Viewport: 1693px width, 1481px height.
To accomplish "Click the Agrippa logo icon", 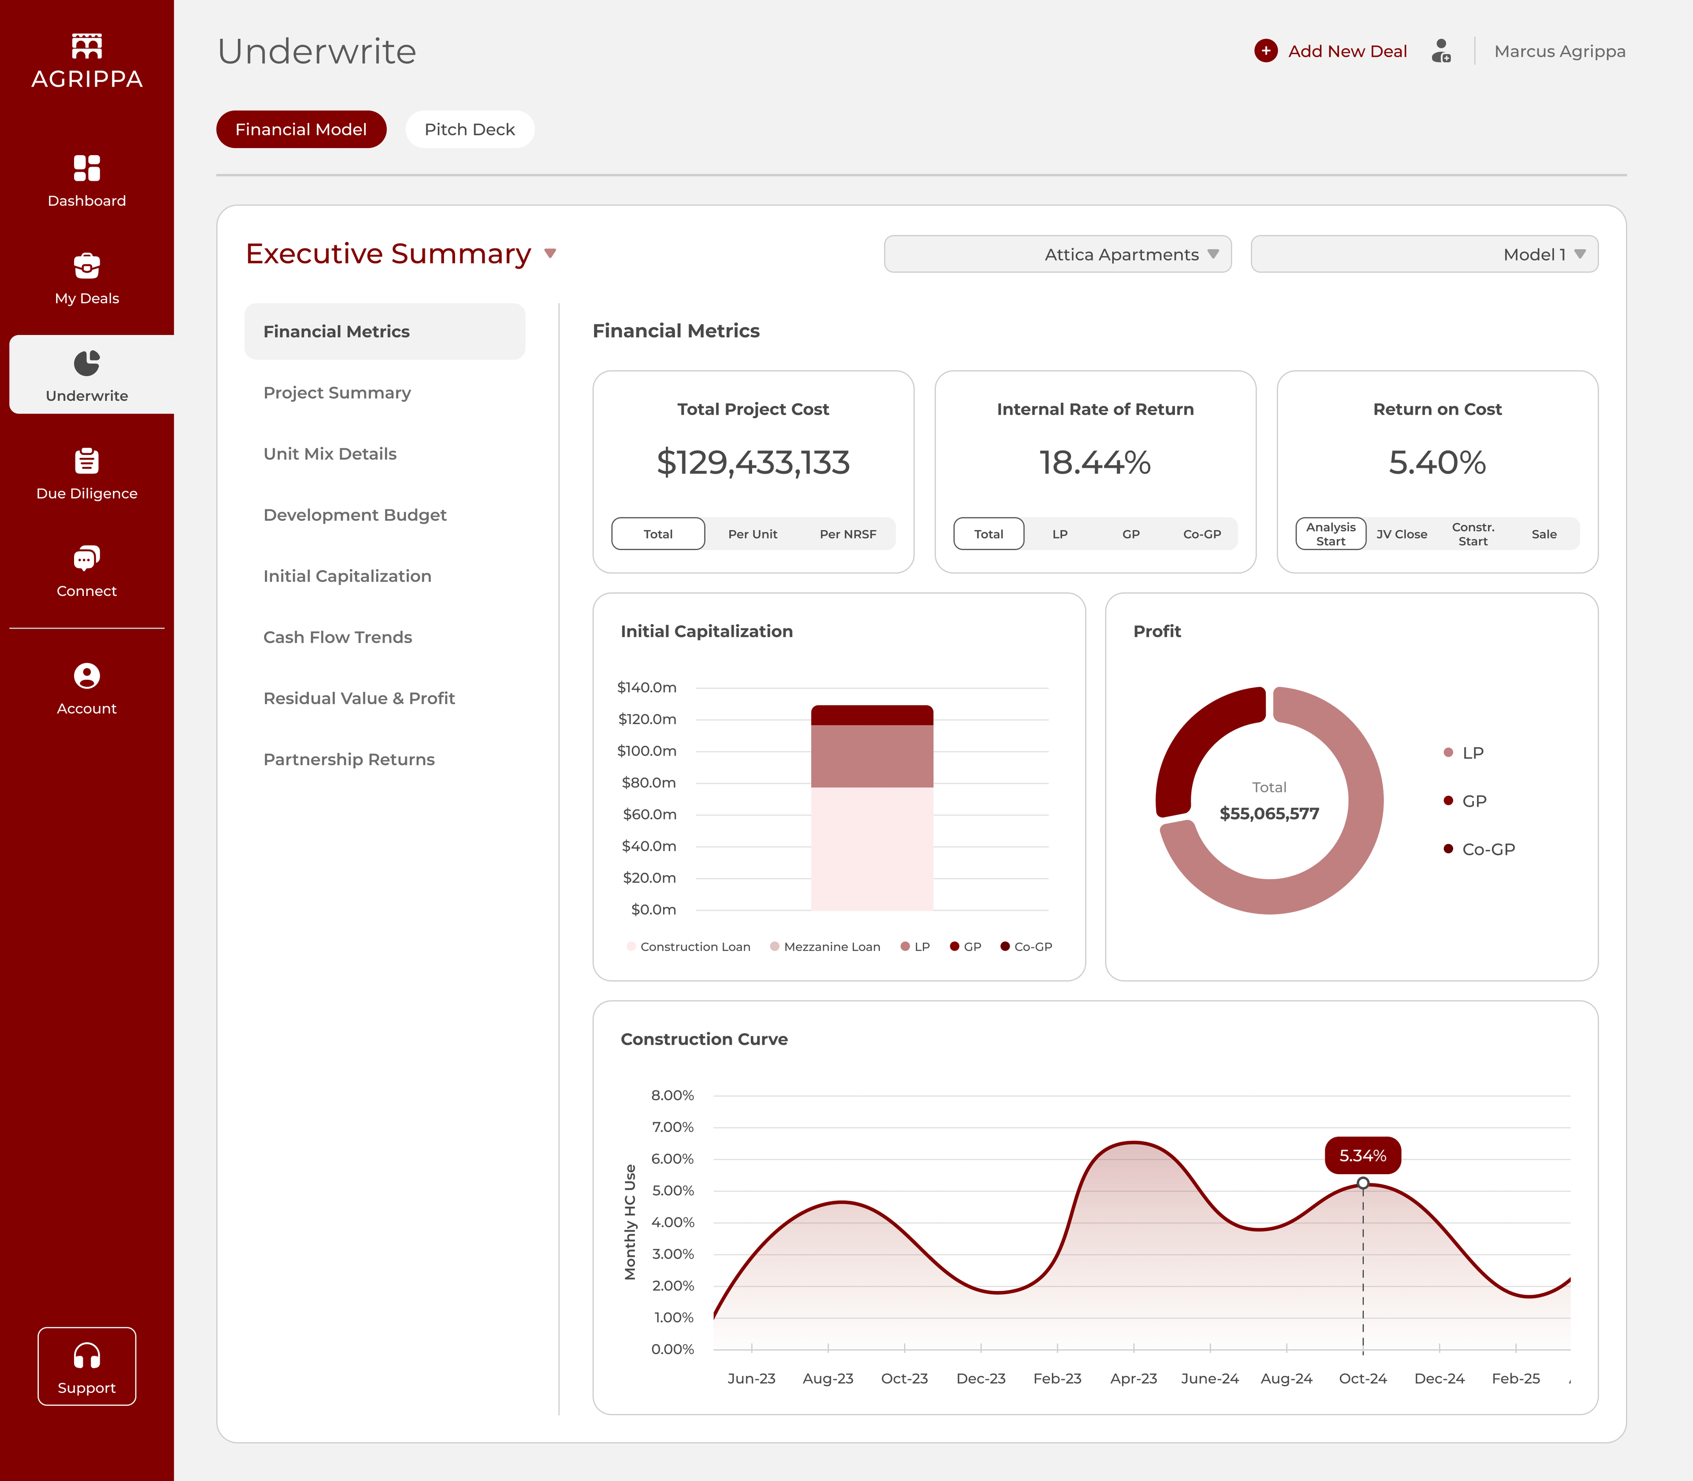I will click(x=87, y=46).
